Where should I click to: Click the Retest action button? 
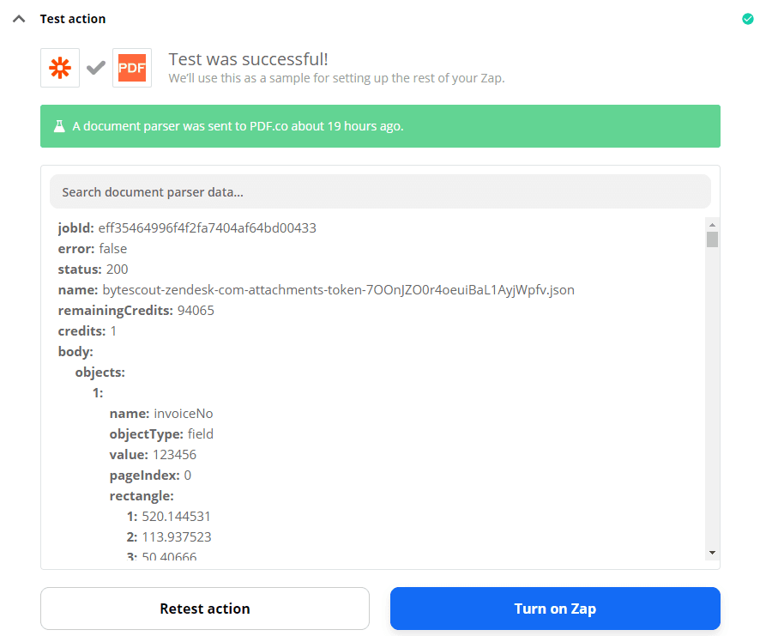tap(204, 608)
